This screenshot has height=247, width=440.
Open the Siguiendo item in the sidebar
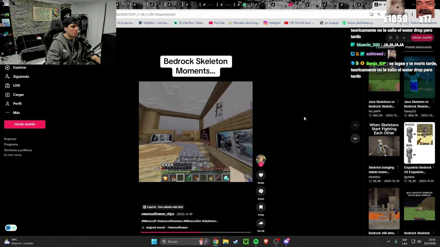coord(17,77)
